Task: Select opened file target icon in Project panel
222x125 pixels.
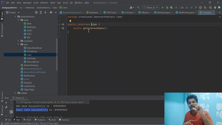Action: (36, 12)
